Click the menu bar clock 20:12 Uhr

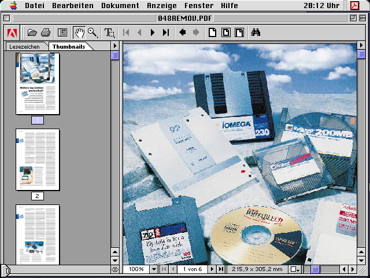[x=321, y=5]
